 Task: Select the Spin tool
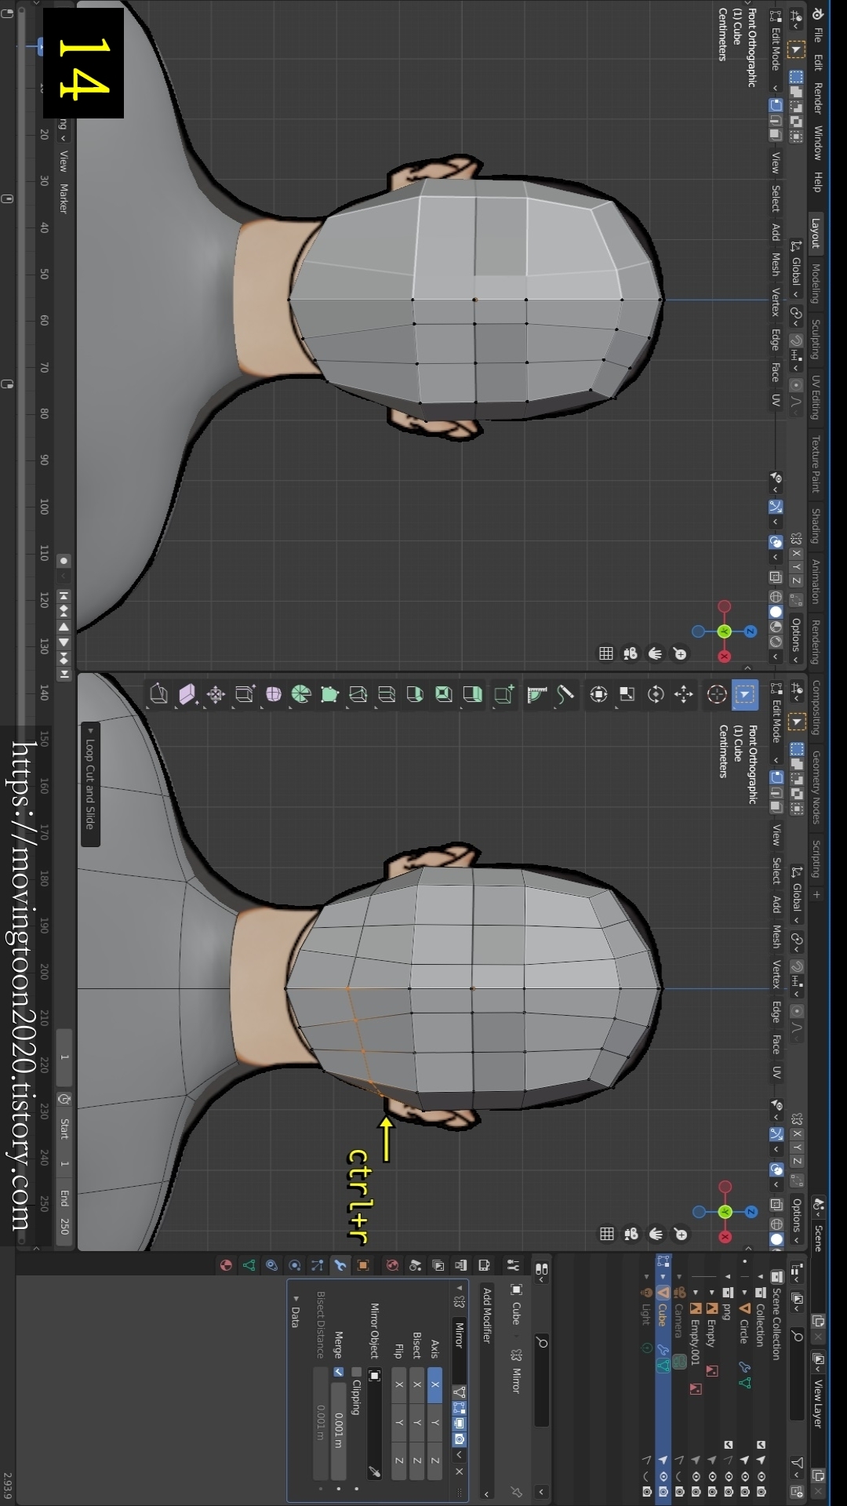click(301, 694)
